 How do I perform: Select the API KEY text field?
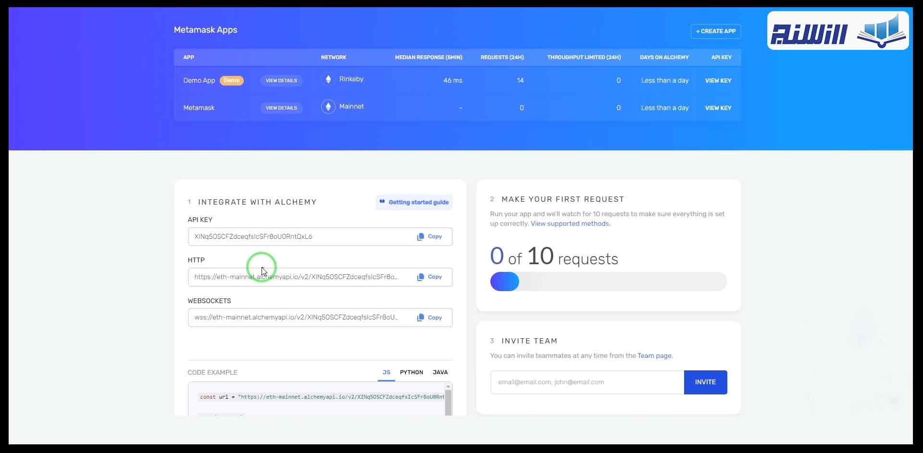[x=320, y=236]
